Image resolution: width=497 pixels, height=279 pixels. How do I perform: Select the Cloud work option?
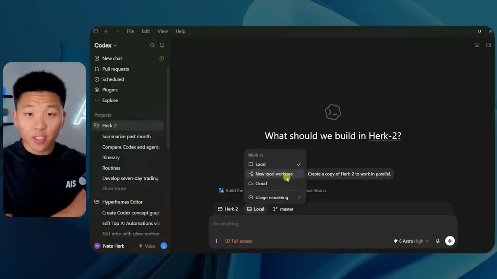275,183
